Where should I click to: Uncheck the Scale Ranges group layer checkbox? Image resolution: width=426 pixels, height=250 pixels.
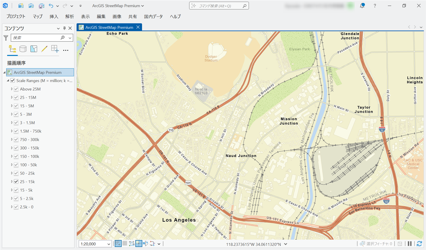pyautogui.click(x=12, y=81)
